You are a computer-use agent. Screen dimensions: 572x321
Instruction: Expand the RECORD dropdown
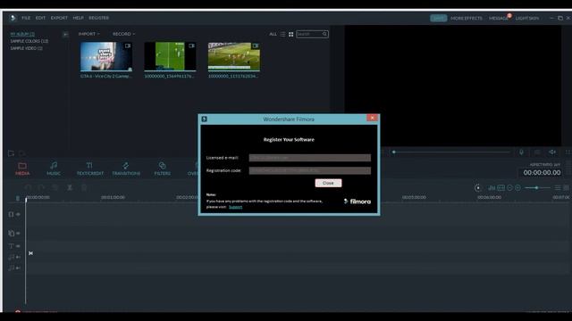tap(123, 34)
